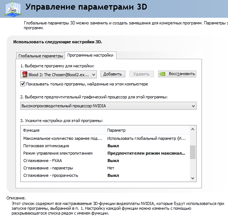
Task: Click the Добавить button
Action: (x=113, y=74)
